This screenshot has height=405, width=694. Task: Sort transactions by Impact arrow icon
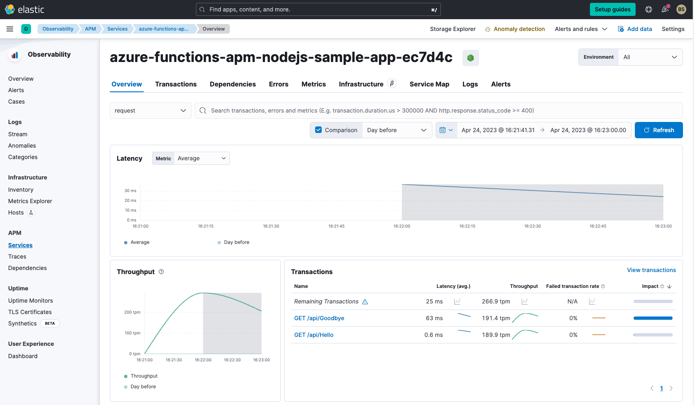click(669, 286)
